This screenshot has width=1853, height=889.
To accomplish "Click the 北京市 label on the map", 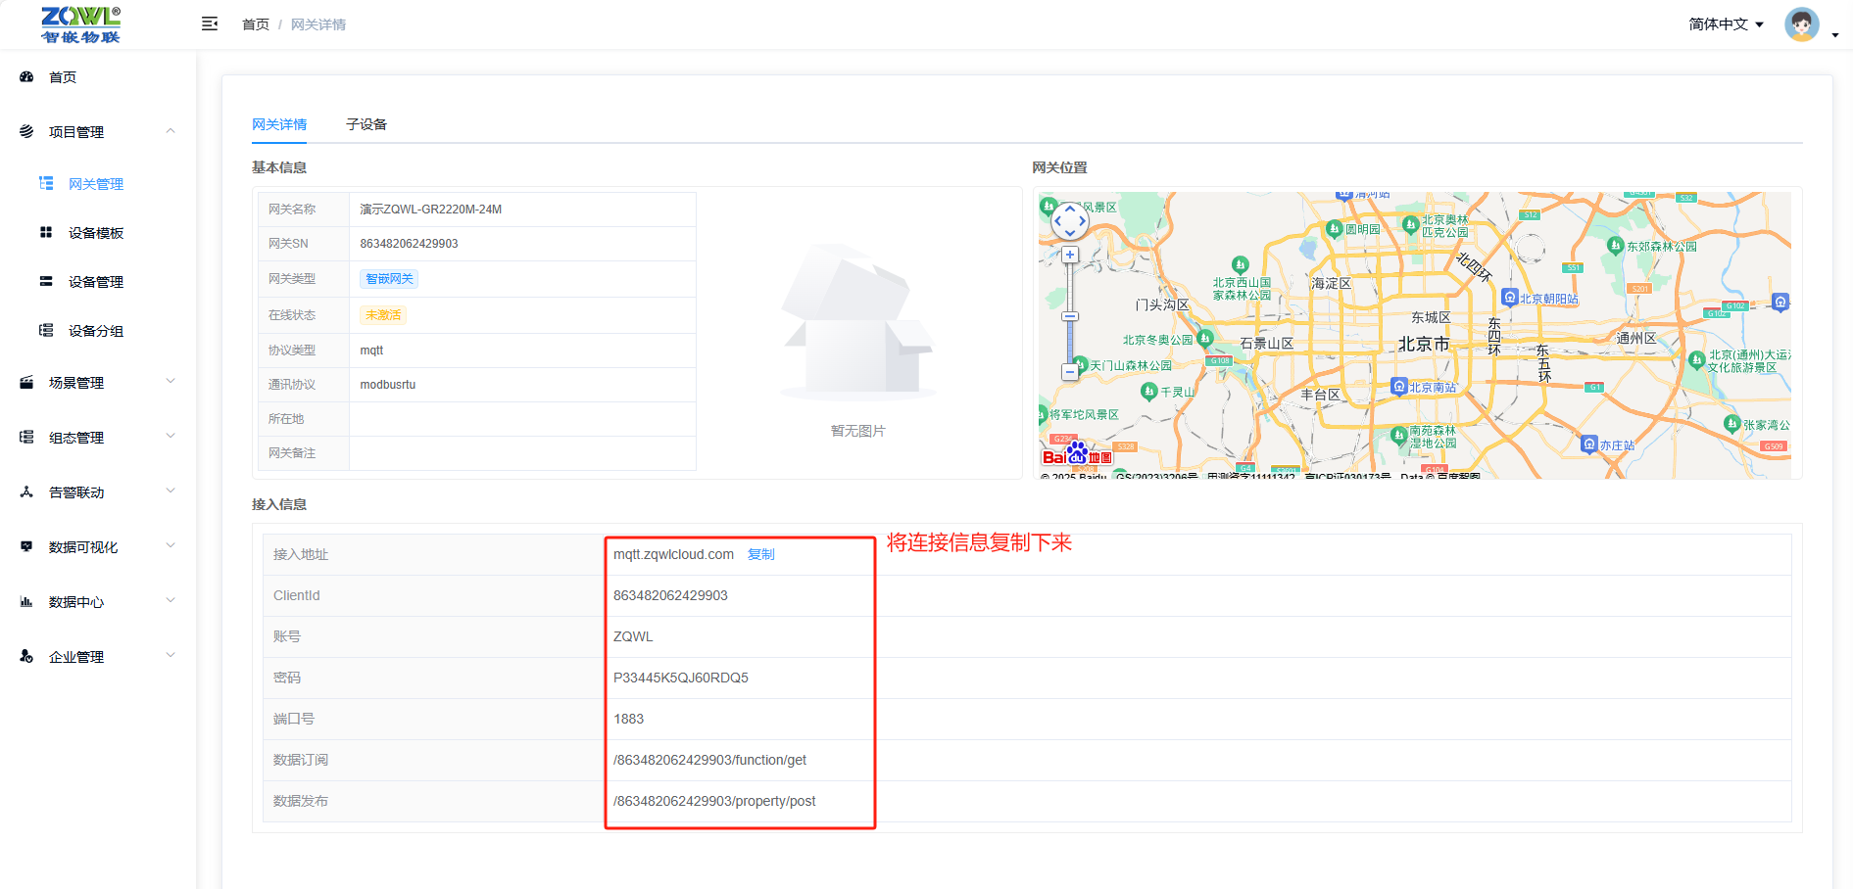I will coord(1423,345).
